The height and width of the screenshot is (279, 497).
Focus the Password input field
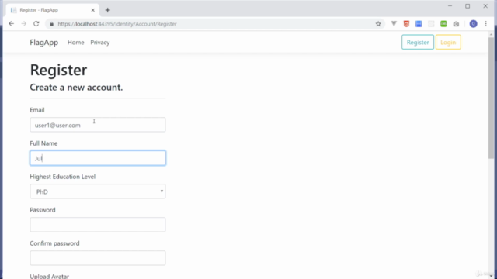point(98,225)
